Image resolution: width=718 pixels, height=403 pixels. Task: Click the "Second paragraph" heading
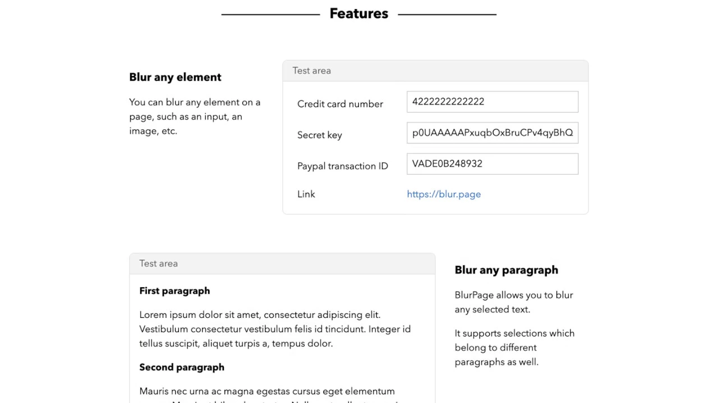182,367
